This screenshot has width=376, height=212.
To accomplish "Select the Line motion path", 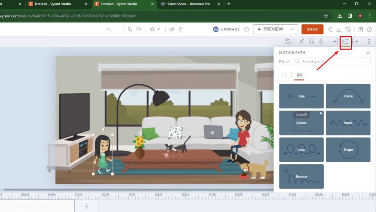I will point(301,96).
